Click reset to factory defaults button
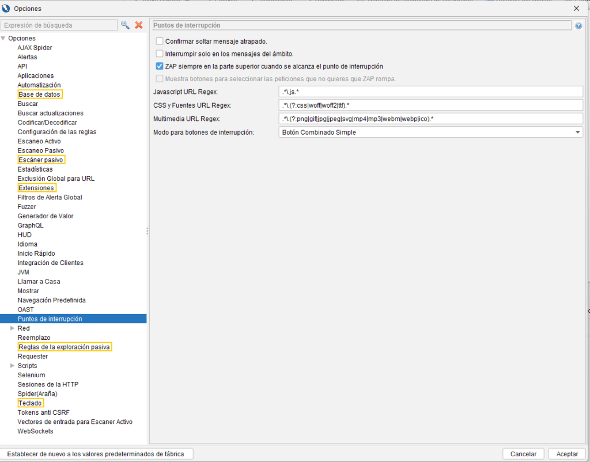This screenshot has width=590, height=462. [x=97, y=454]
